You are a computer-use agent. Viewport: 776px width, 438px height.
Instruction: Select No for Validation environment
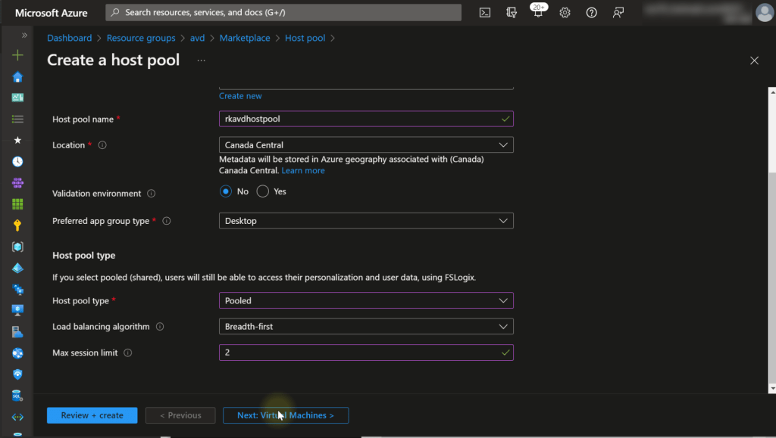click(x=226, y=191)
